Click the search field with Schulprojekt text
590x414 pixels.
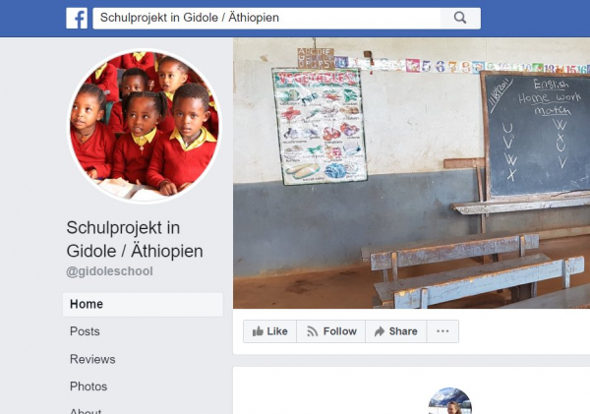(x=266, y=18)
